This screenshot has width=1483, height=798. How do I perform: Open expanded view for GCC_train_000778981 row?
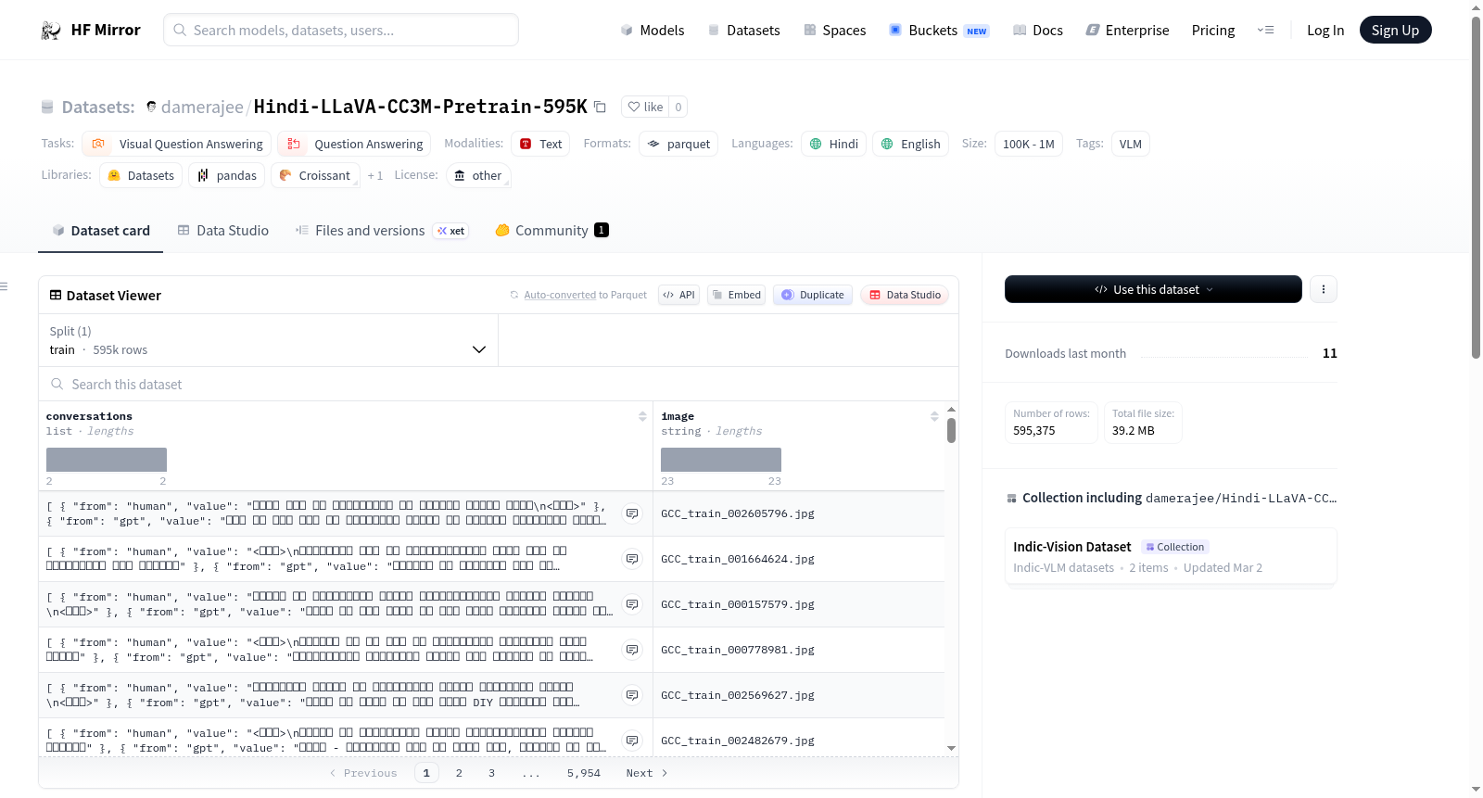[x=632, y=650]
